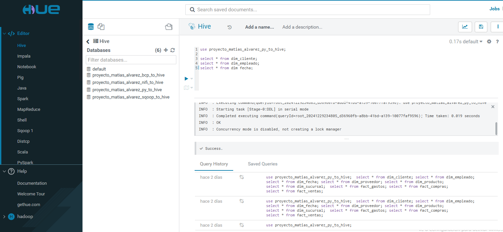Image resolution: width=503 pixels, height=232 pixels.
Task: Open the SQL databases assist icon
Action: [91, 27]
